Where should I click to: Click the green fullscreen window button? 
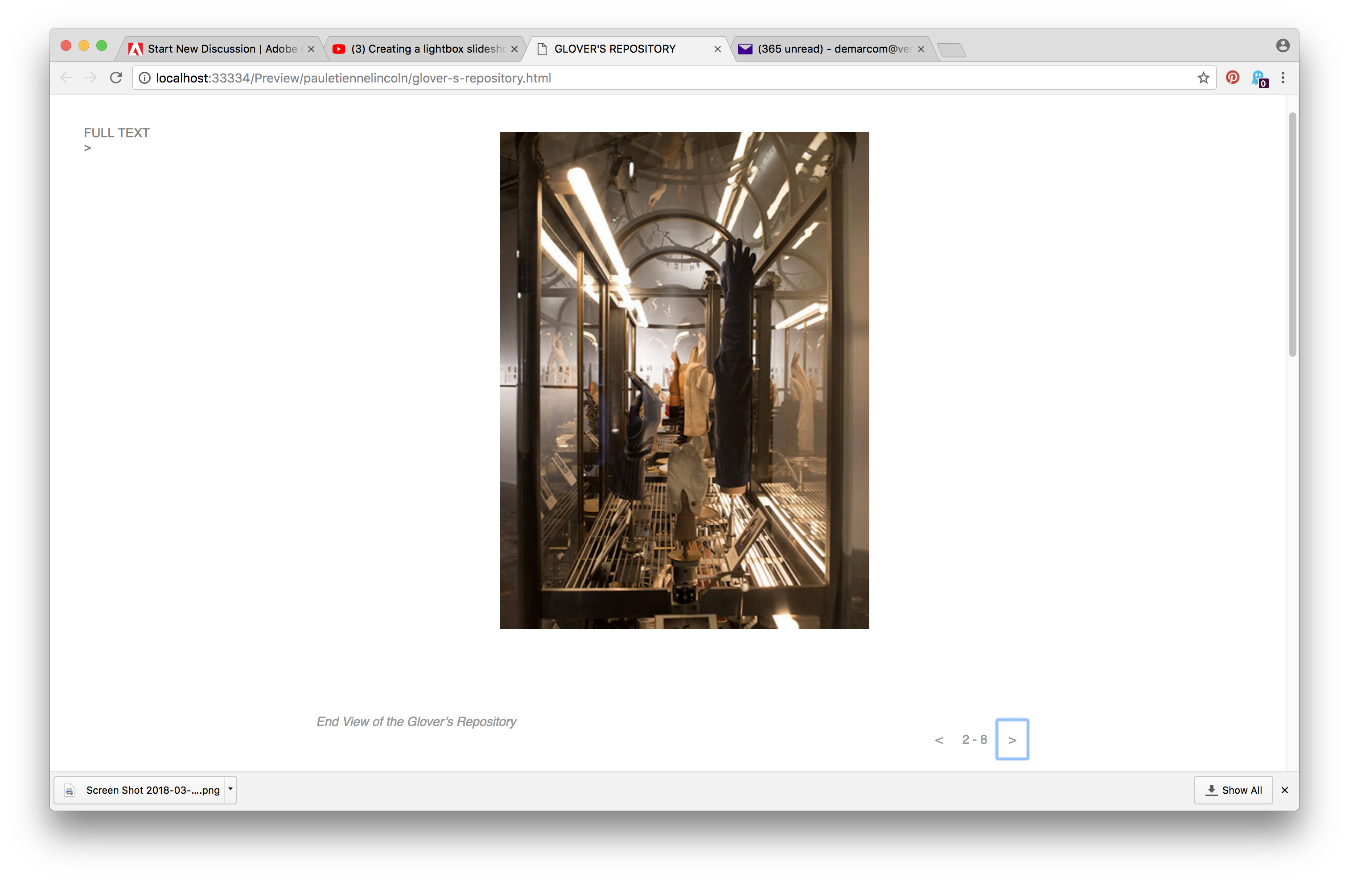tap(102, 46)
